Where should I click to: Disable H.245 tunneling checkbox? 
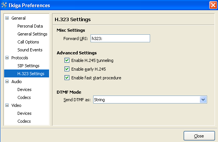click(67, 60)
